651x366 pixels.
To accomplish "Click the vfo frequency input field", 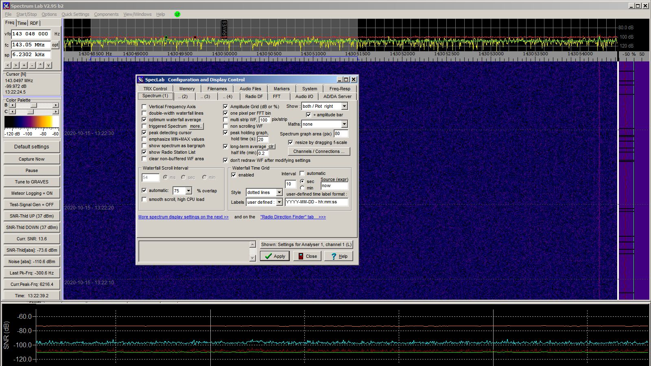I will (31, 34).
